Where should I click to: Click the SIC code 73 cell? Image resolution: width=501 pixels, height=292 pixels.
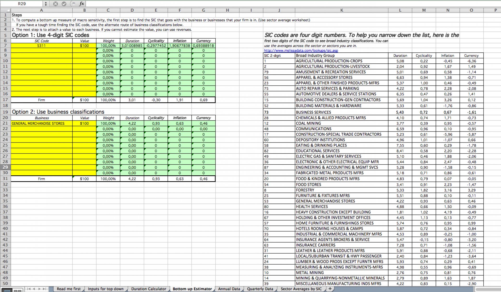pyautogui.click(x=279, y=112)
